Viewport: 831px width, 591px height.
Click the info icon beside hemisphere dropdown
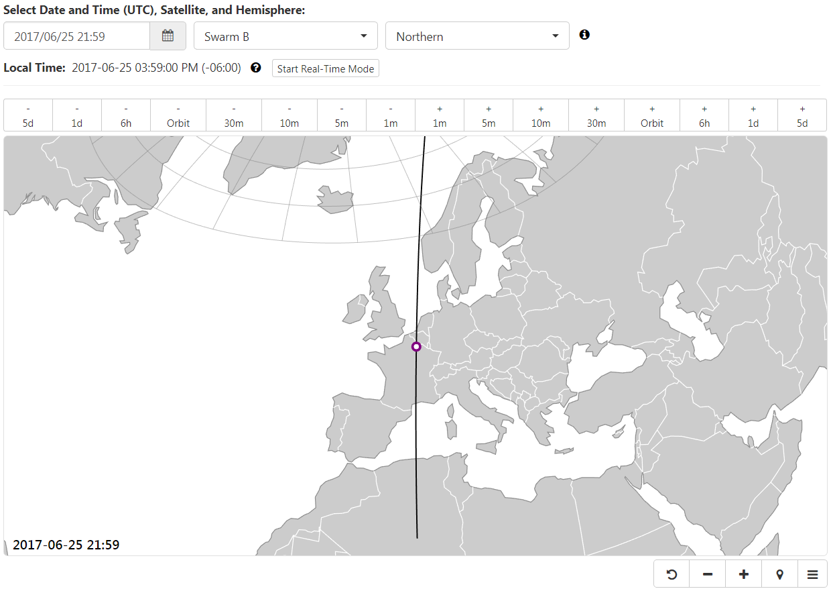584,35
